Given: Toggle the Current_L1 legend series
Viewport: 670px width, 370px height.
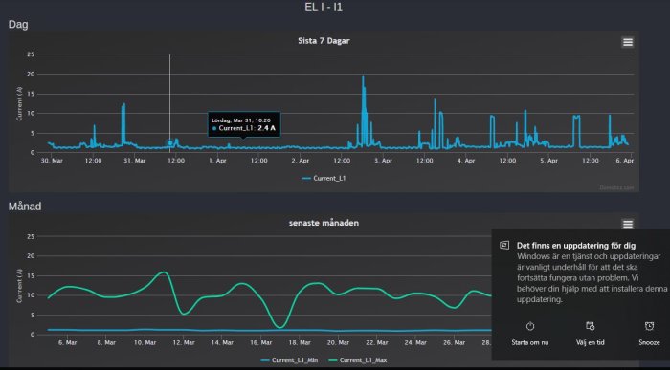Looking at the screenshot, I should [x=324, y=179].
